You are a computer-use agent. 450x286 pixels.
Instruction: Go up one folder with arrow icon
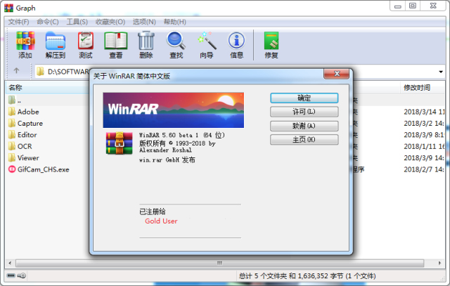point(16,70)
